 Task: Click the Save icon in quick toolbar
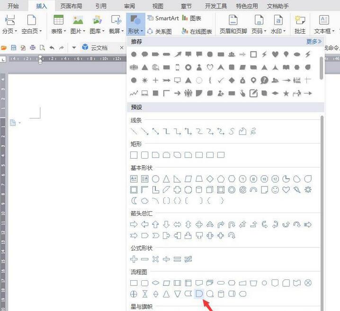tap(13, 47)
